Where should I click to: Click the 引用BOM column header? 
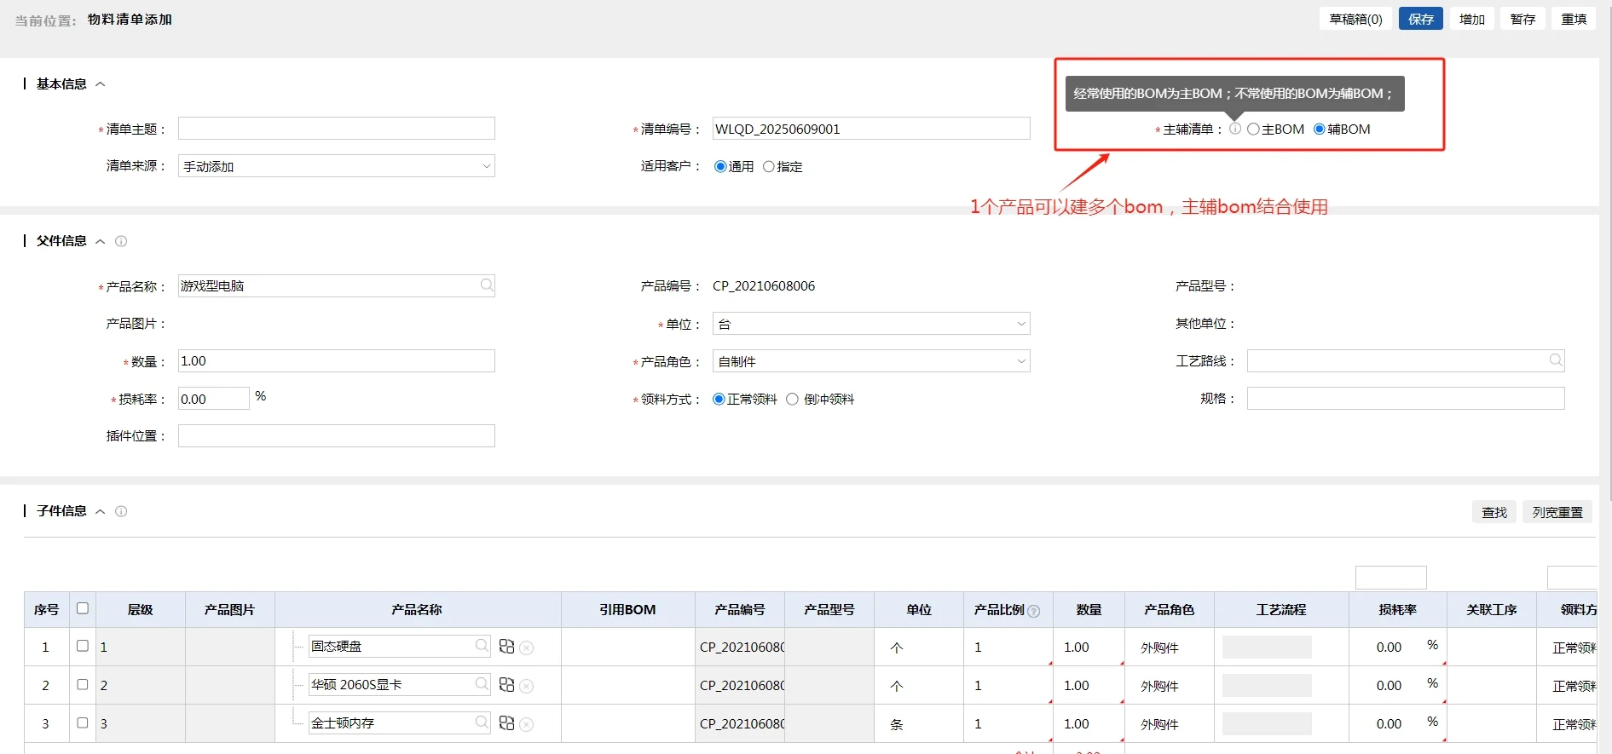(627, 610)
